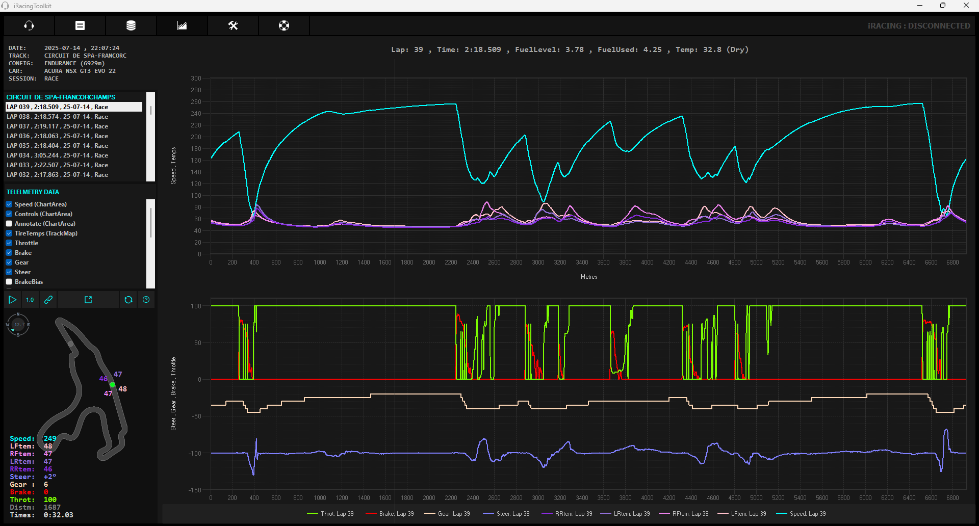Select LAP 037 with time 2:19.117
Viewport: 979px width, 526px height.
pyautogui.click(x=57, y=126)
